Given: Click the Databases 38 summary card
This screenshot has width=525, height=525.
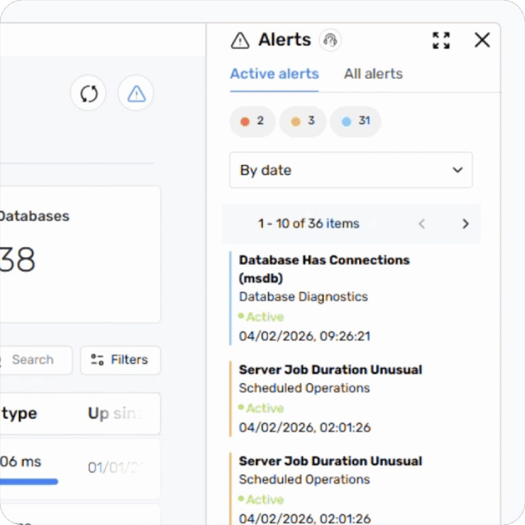Looking at the screenshot, I should coord(80,254).
